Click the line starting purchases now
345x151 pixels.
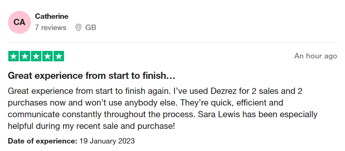point(146,103)
